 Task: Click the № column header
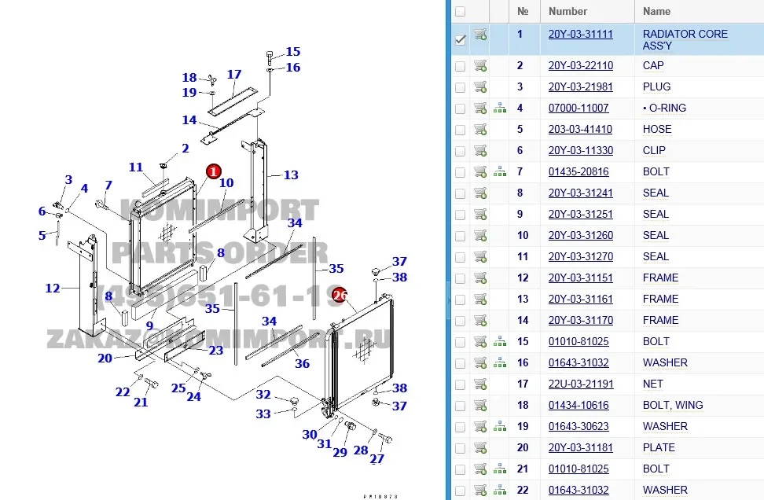(523, 11)
